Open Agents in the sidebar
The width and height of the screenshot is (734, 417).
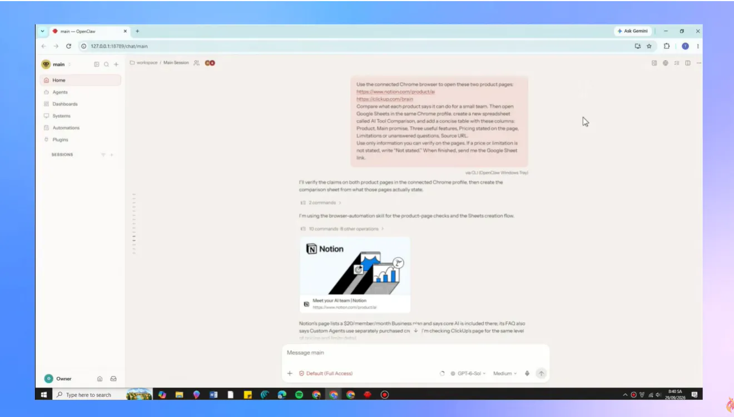(81, 92)
